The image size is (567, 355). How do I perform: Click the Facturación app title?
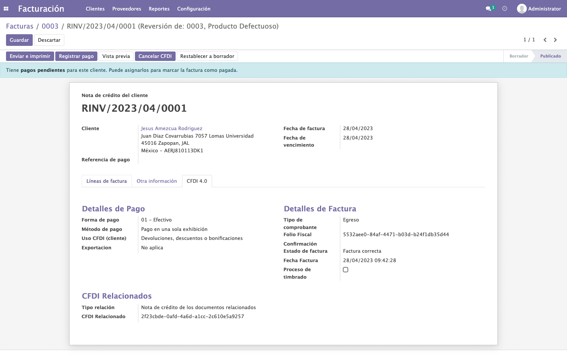point(41,9)
